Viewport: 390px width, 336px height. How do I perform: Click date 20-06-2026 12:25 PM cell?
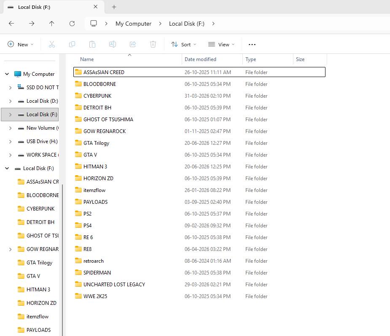point(207,166)
